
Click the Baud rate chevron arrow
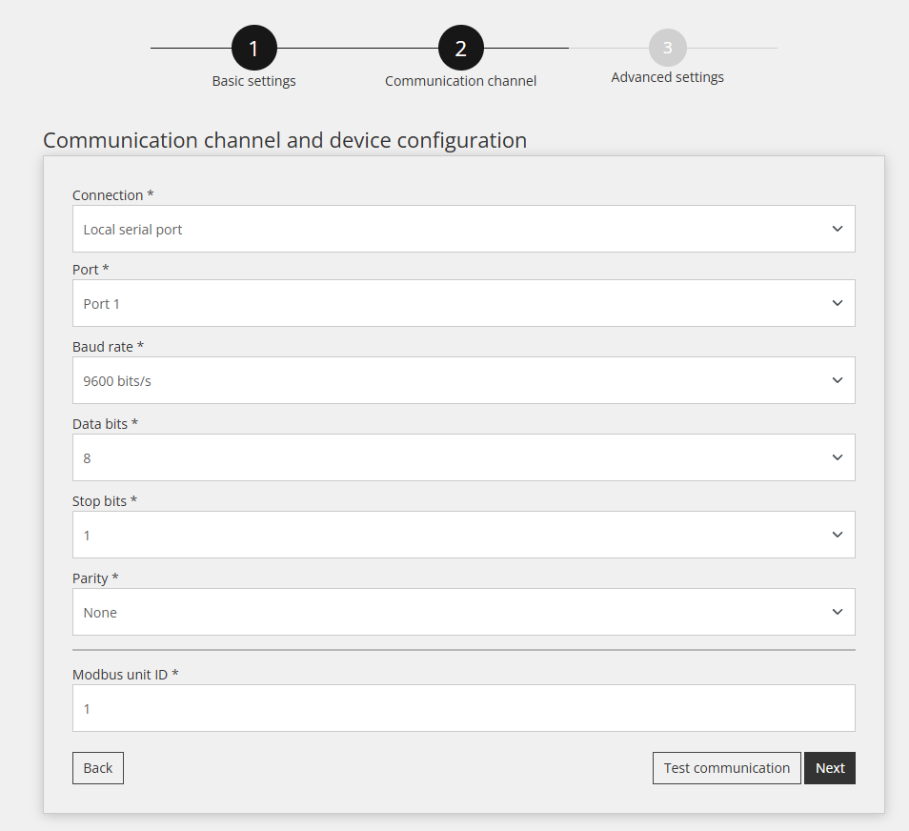(x=838, y=380)
